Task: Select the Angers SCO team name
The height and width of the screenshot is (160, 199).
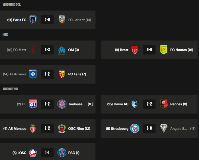Action: click(x=179, y=129)
